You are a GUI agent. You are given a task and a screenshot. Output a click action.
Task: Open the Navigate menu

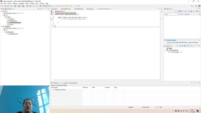pos(21,3)
